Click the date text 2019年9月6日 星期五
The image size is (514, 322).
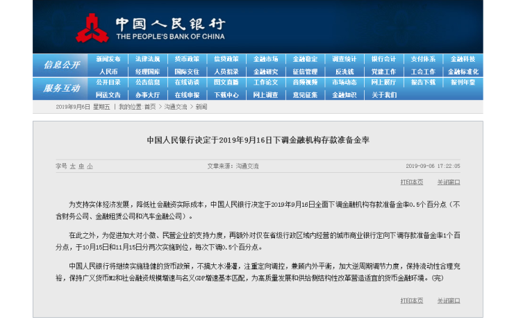83,107
